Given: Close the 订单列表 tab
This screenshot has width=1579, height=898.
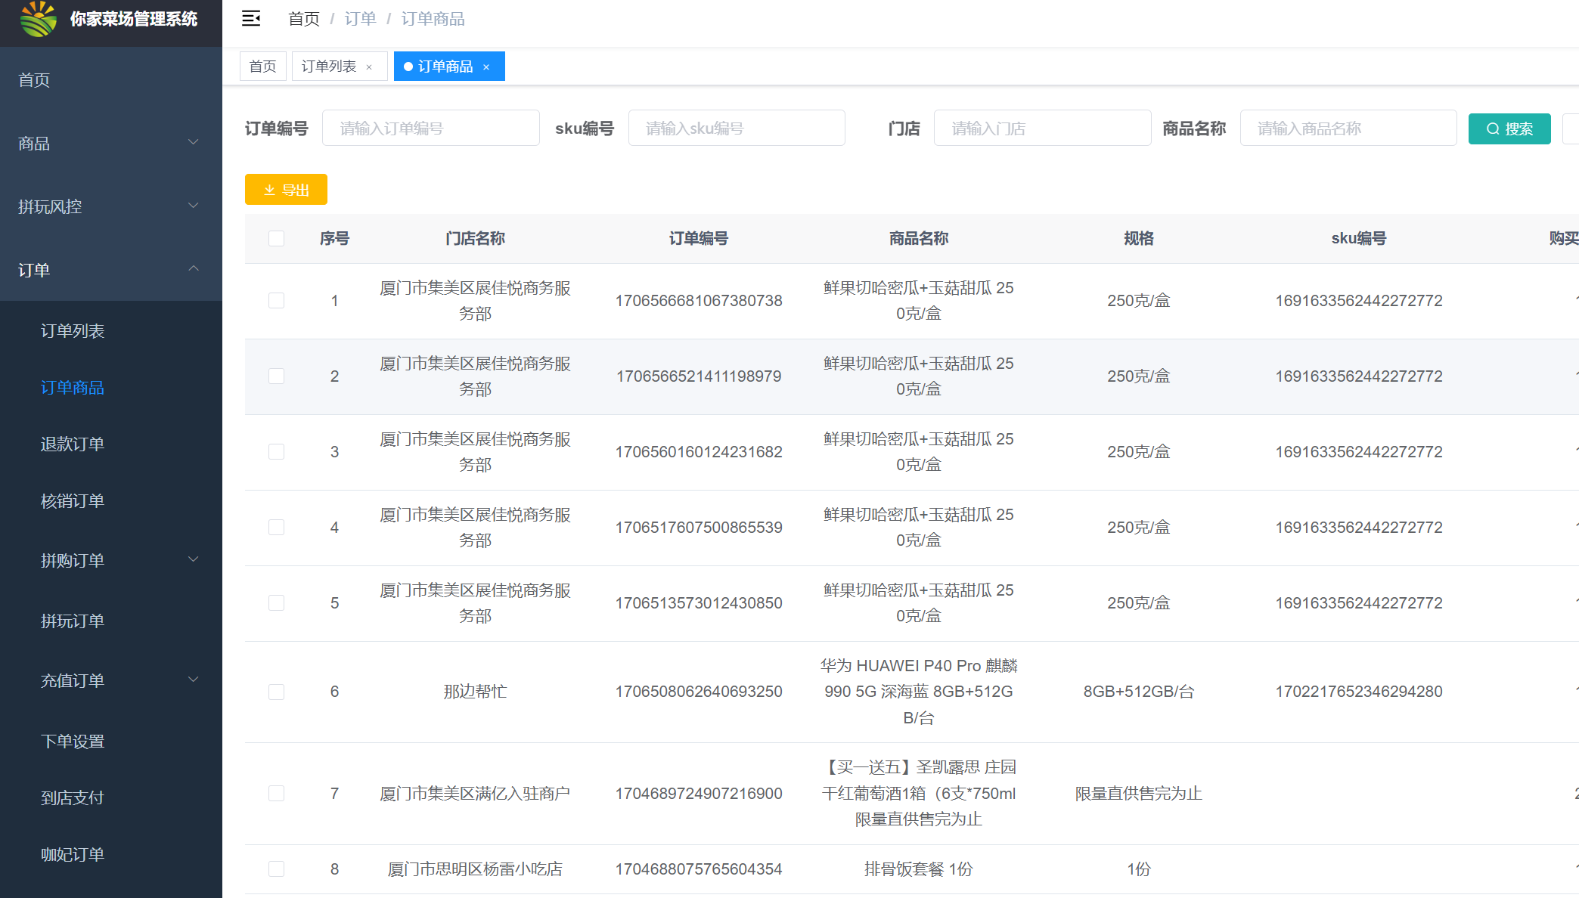Looking at the screenshot, I should (369, 67).
